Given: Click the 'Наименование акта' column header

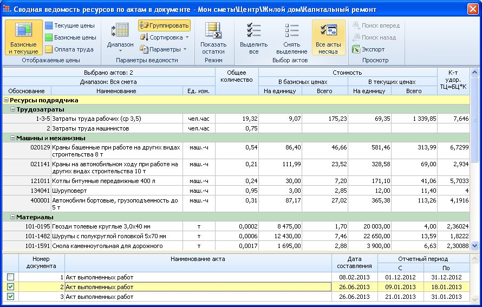Looking at the screenshot, I should coord(198,263).
